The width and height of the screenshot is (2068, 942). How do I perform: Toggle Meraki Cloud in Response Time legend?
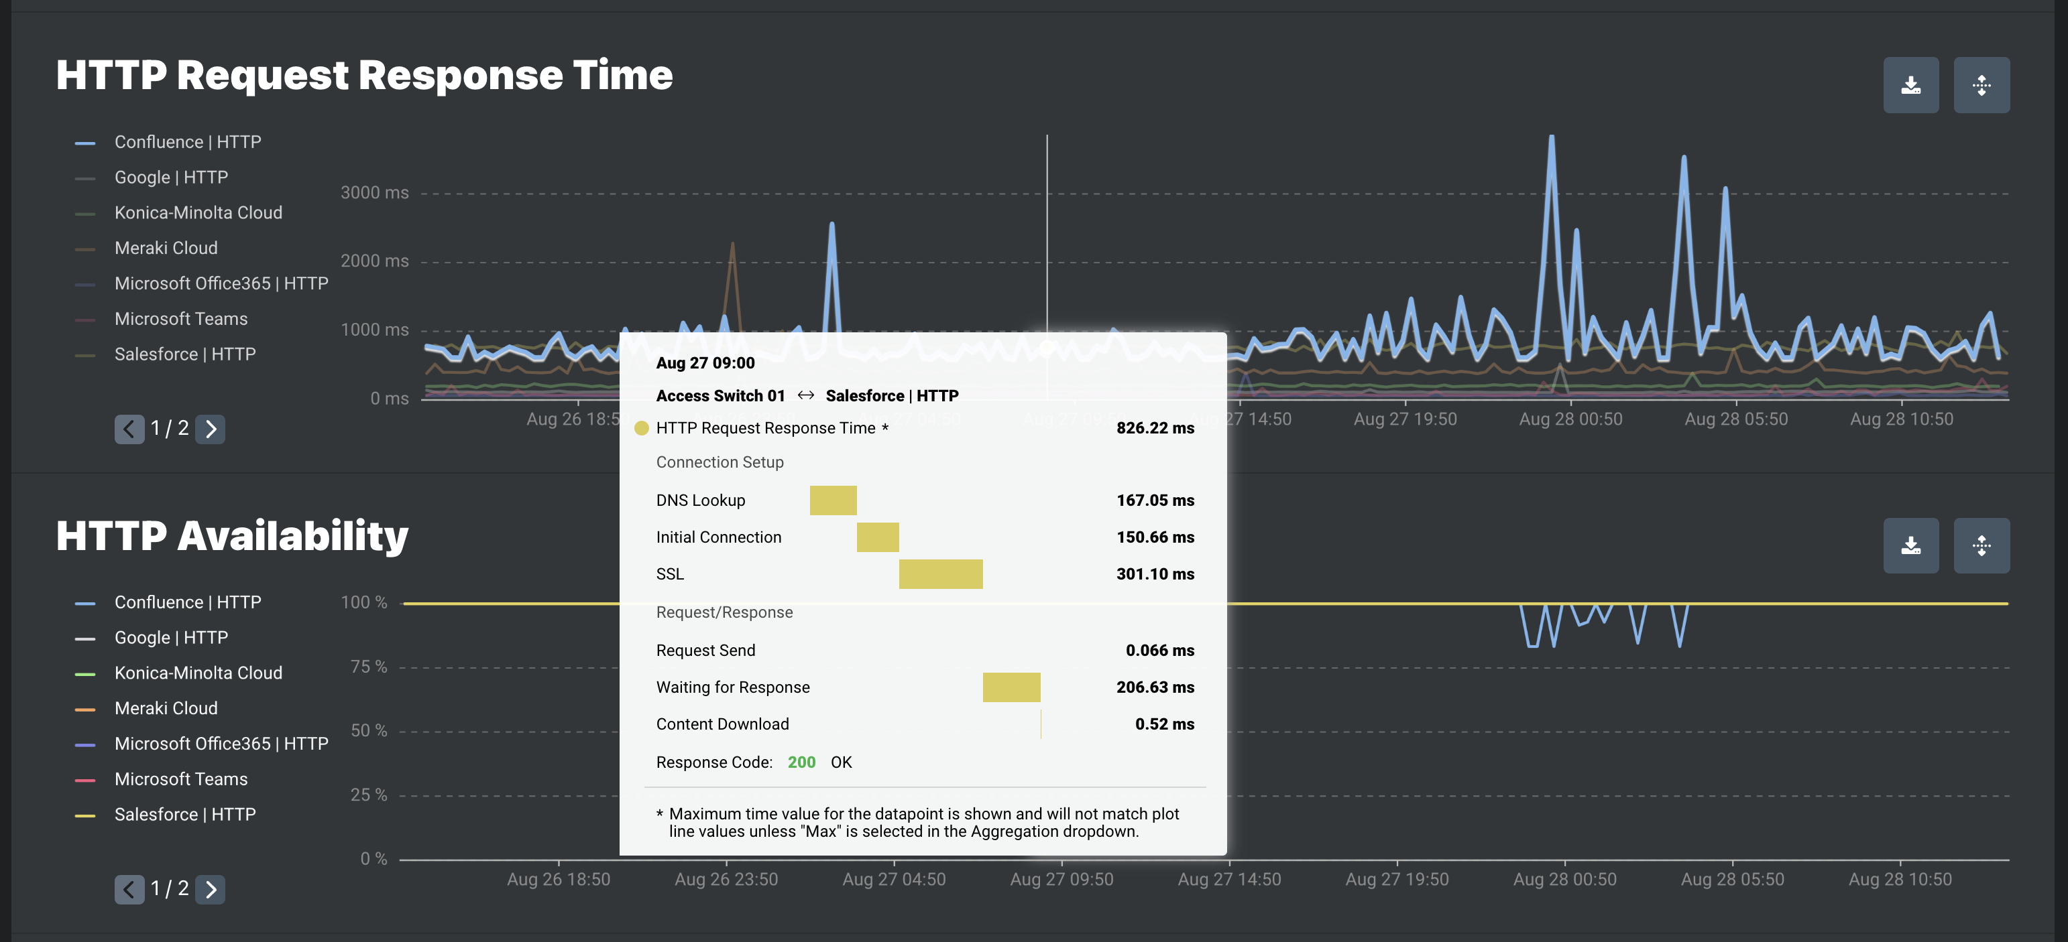(x=146, y=248)
